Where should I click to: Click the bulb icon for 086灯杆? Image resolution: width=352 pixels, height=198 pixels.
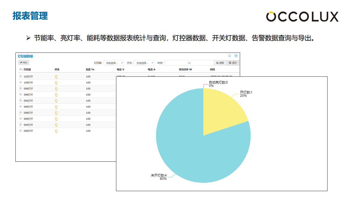click(56, 119)
